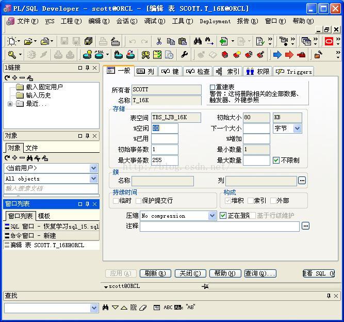Click the Copy toolbar icon
344x322 pixels.
pyautogui.click(x=171, y=41)
